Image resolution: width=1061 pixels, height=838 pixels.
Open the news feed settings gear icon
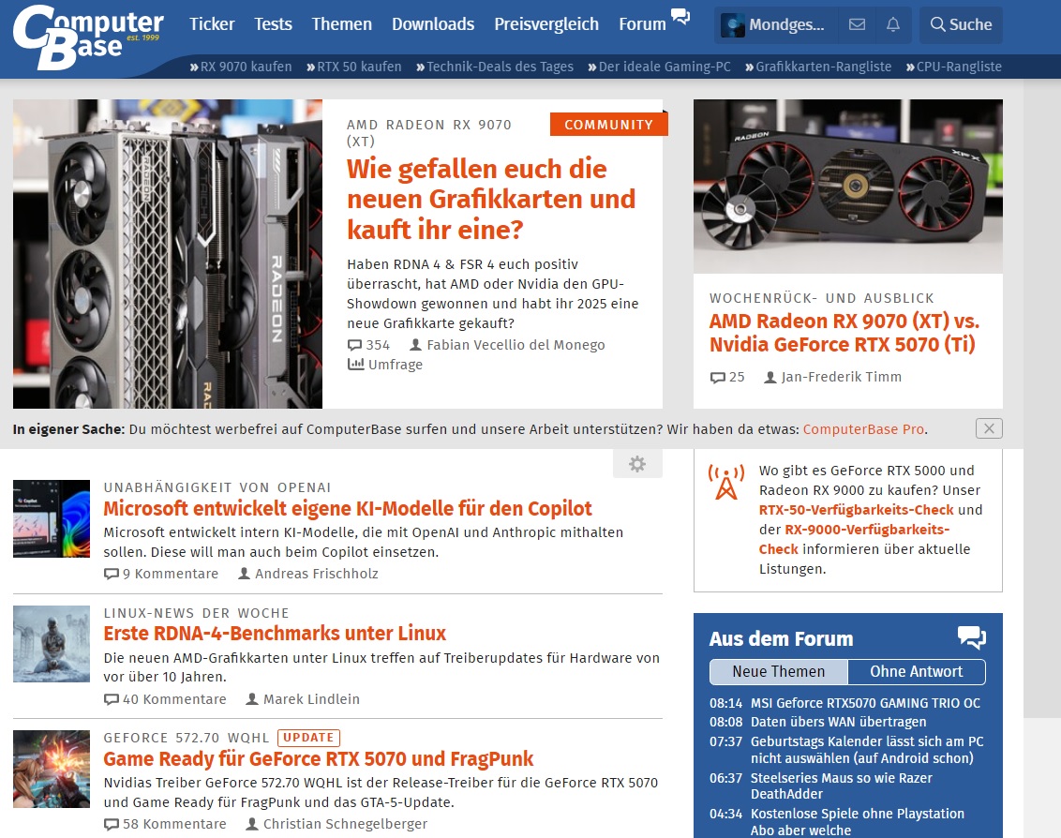point(636,464)
